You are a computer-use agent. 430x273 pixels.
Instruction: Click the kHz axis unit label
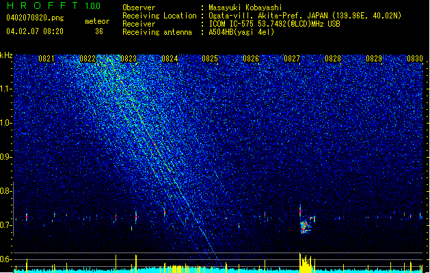(6, 55)
